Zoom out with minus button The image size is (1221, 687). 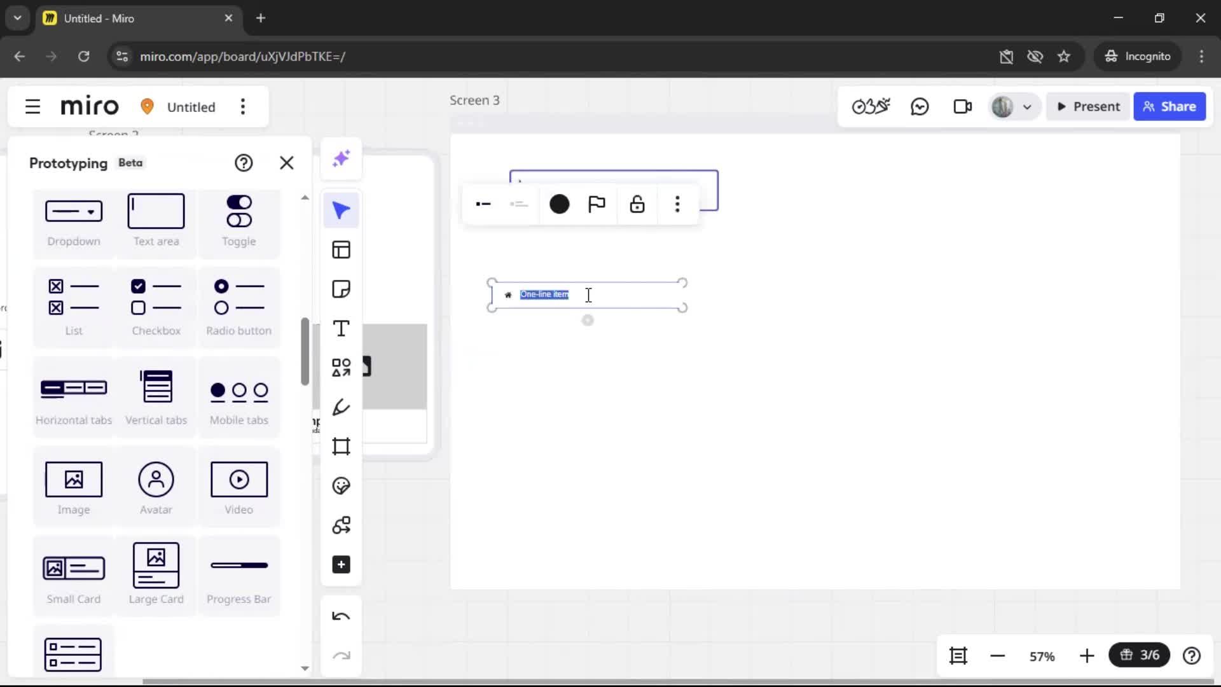click(998, 656)
